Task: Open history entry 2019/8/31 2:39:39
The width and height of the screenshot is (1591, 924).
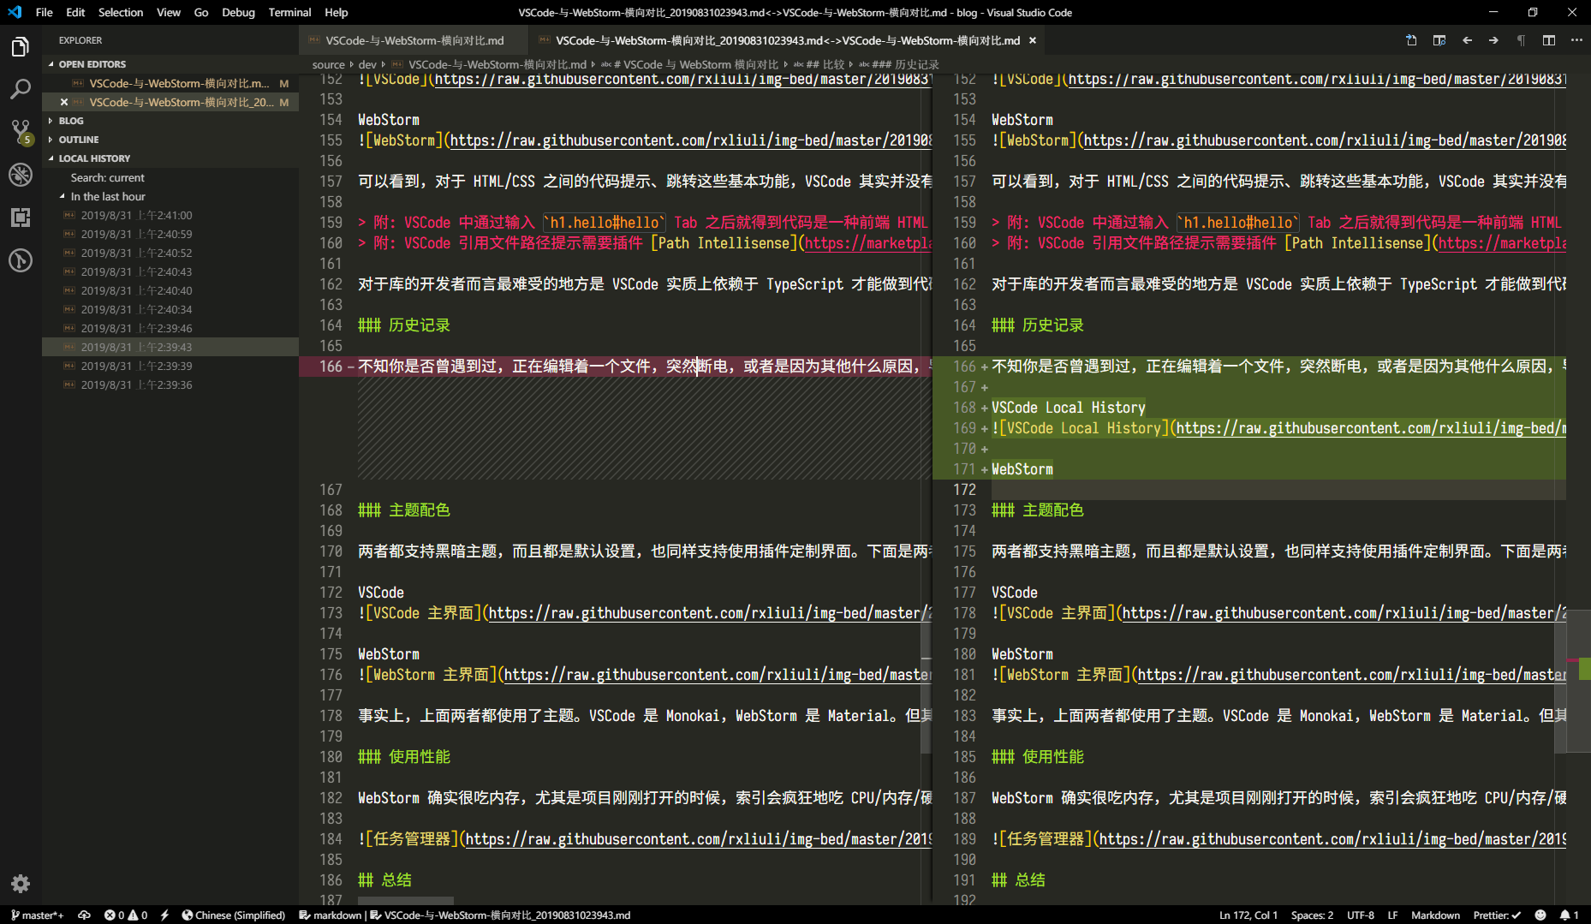Action: (x=170, y=366)
